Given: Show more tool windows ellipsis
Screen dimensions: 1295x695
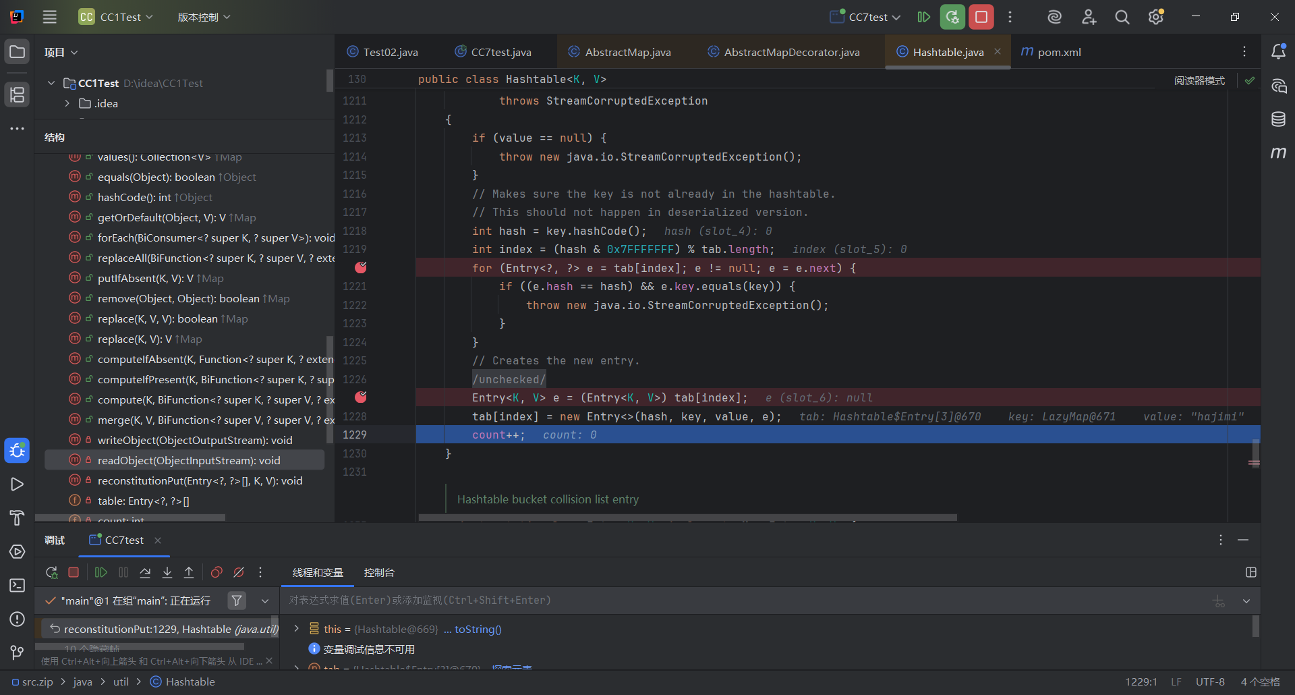Looking at the screenshot, I should (18, 128).
